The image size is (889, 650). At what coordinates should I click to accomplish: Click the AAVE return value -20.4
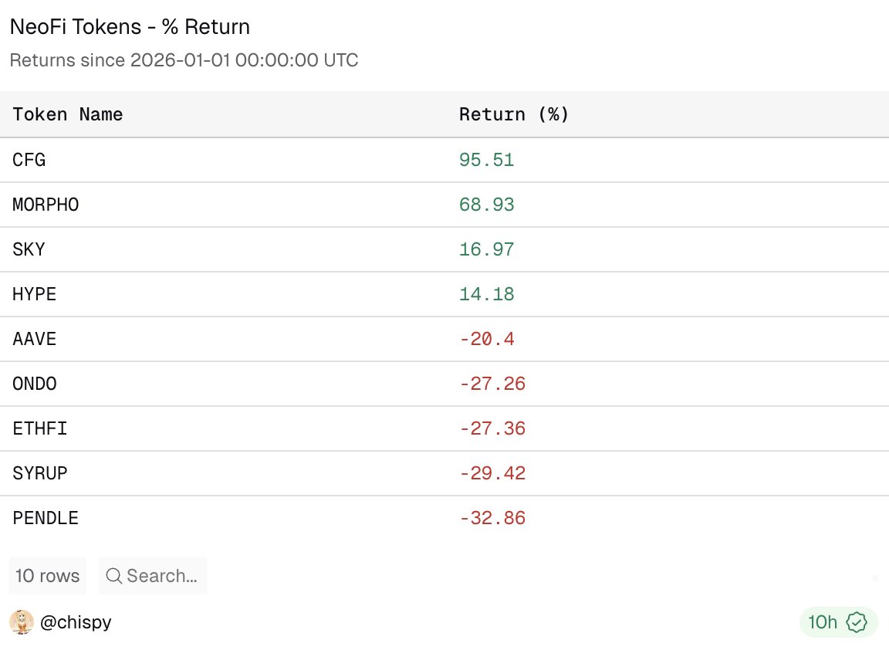[486, 339]
